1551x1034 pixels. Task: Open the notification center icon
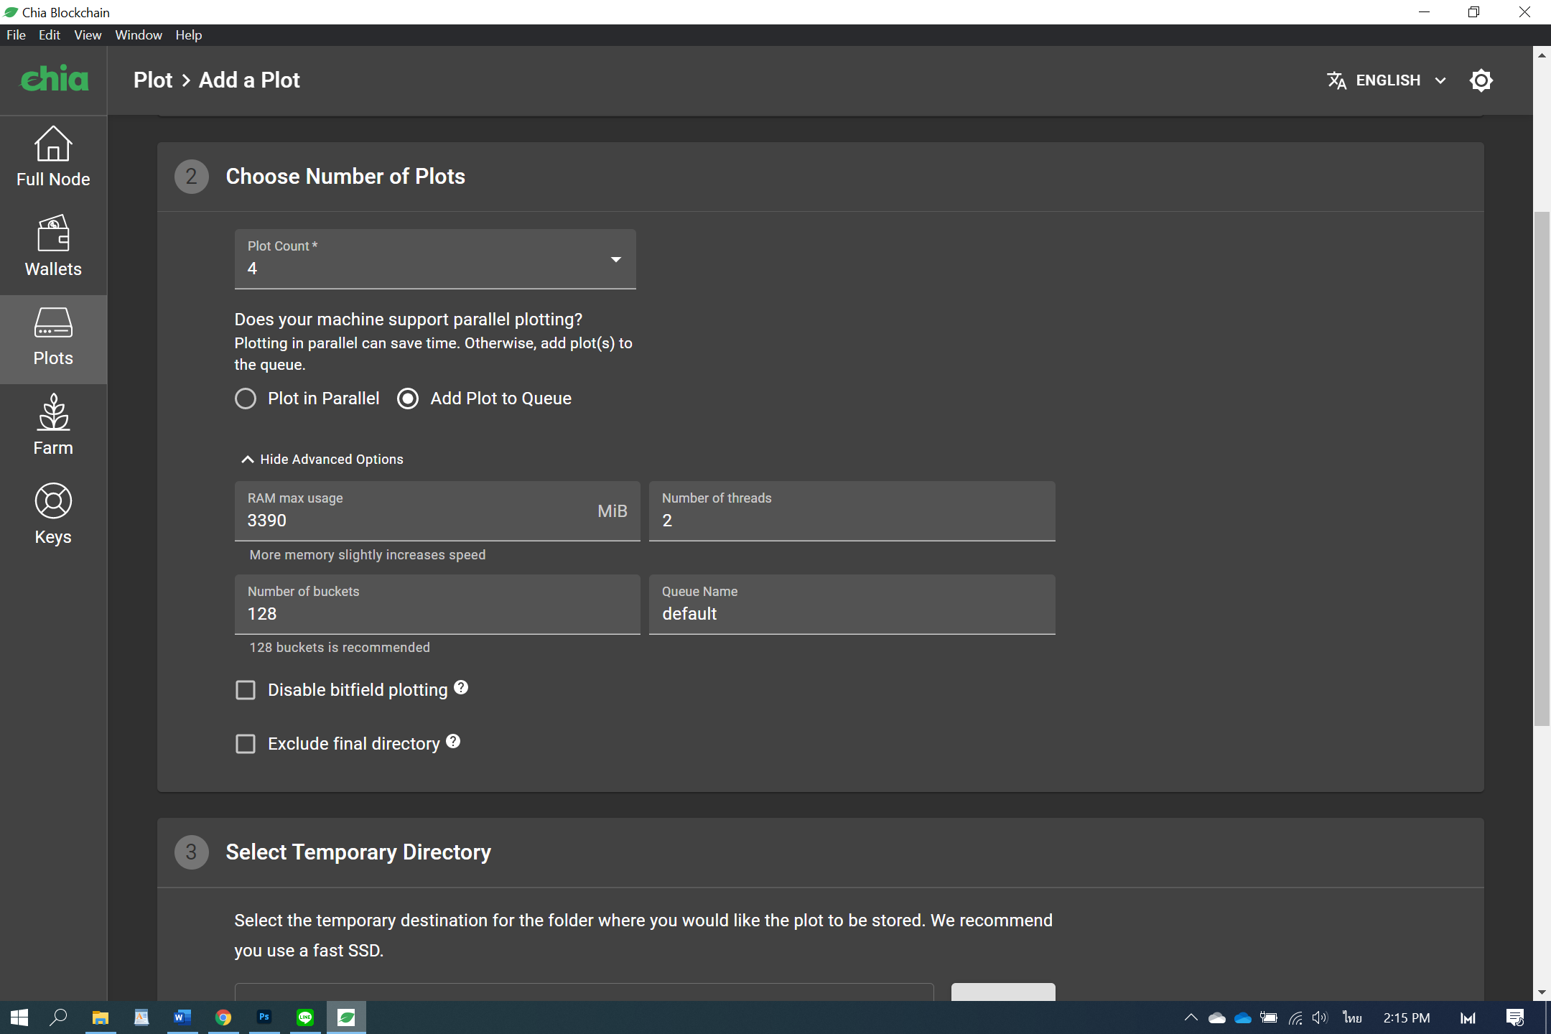[1515, 1017]
